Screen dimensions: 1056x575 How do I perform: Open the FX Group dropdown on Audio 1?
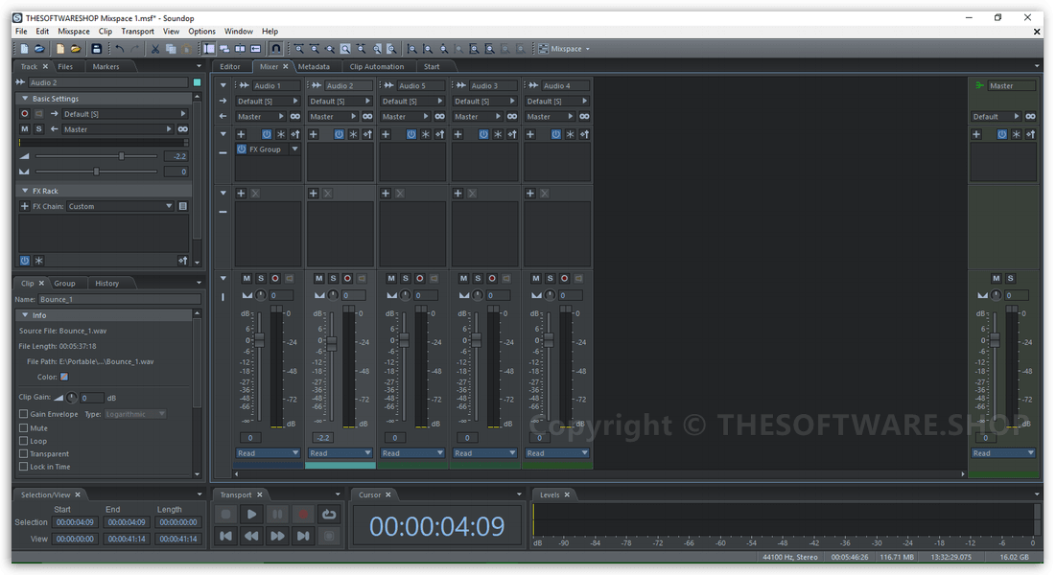pyautogui.click(x=295, y=149)
